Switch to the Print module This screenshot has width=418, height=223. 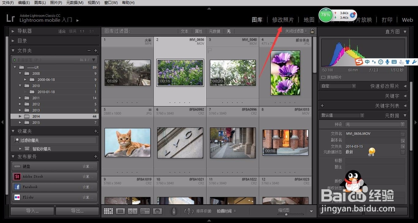[387, 20]
